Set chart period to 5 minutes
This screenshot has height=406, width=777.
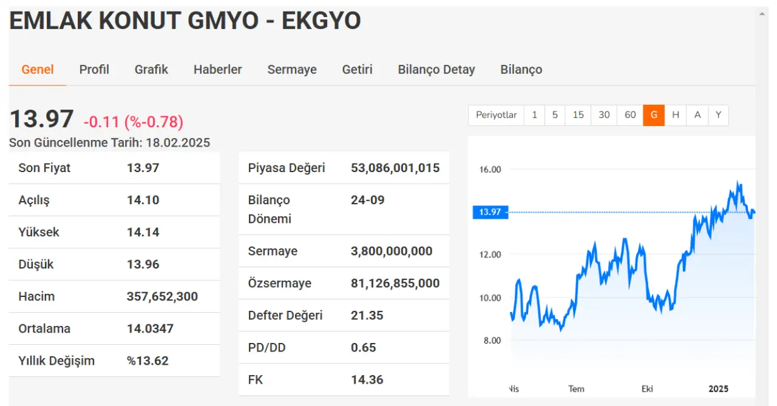coord(555,115)
